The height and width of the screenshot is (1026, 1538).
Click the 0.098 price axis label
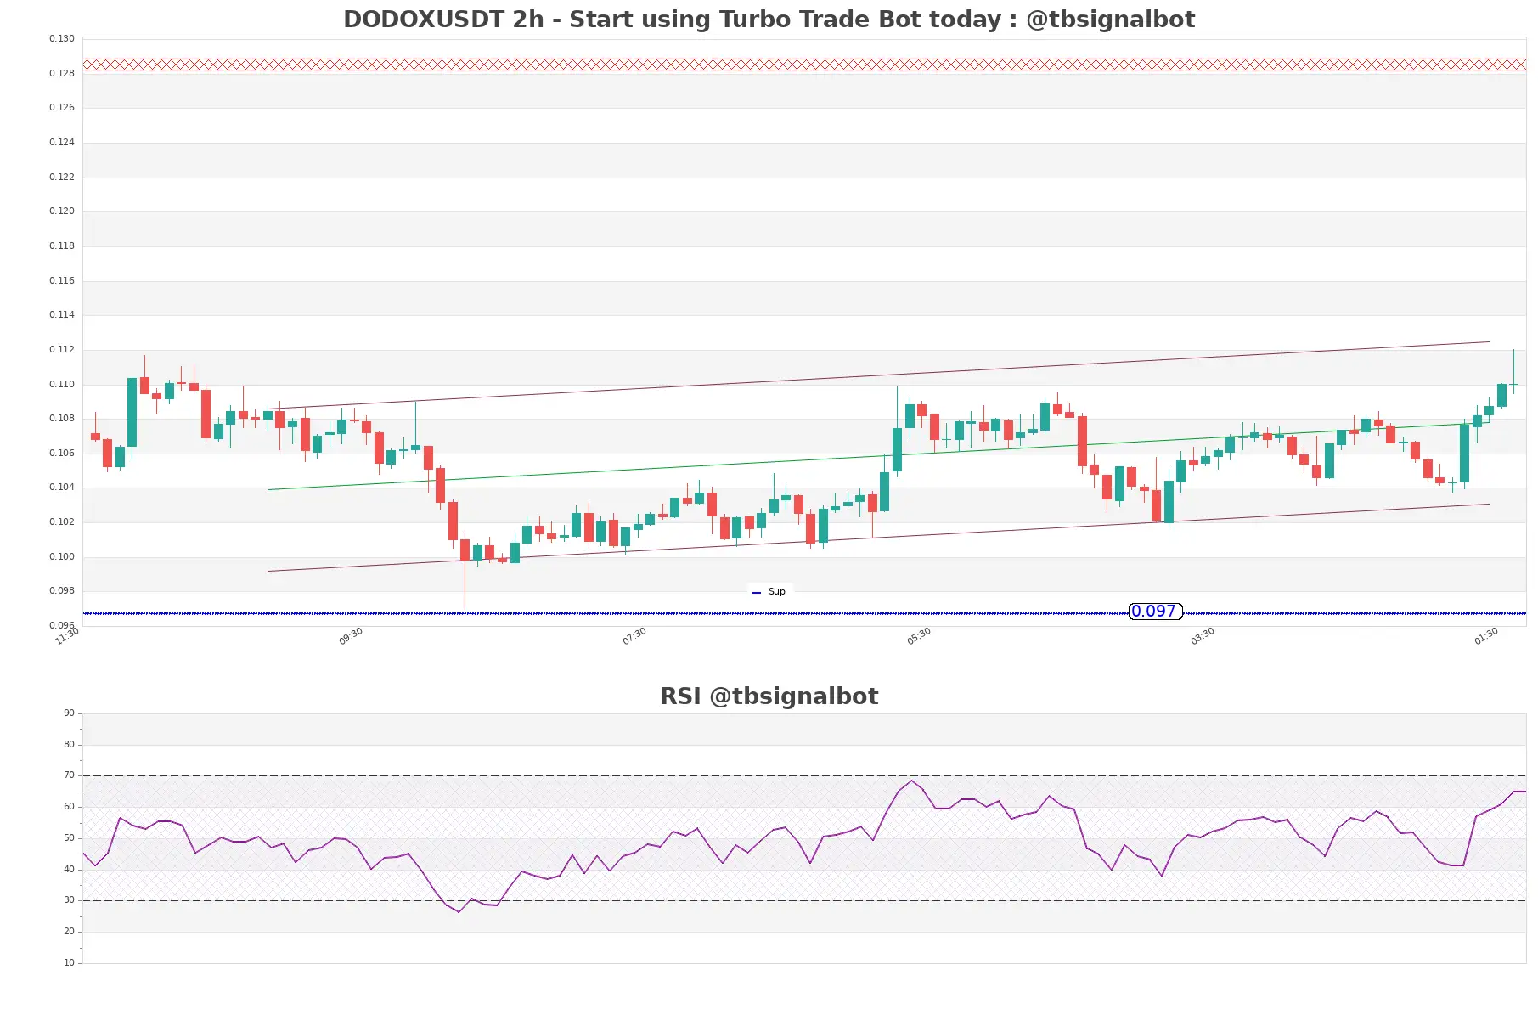[x=61, y=591]
